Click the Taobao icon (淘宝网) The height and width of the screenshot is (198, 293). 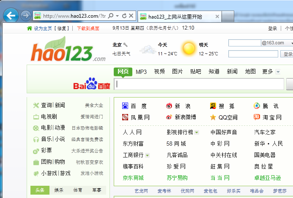257,117
